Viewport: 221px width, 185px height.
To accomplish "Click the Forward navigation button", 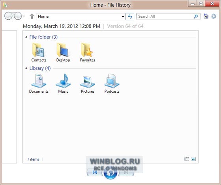I will [18, 16].
